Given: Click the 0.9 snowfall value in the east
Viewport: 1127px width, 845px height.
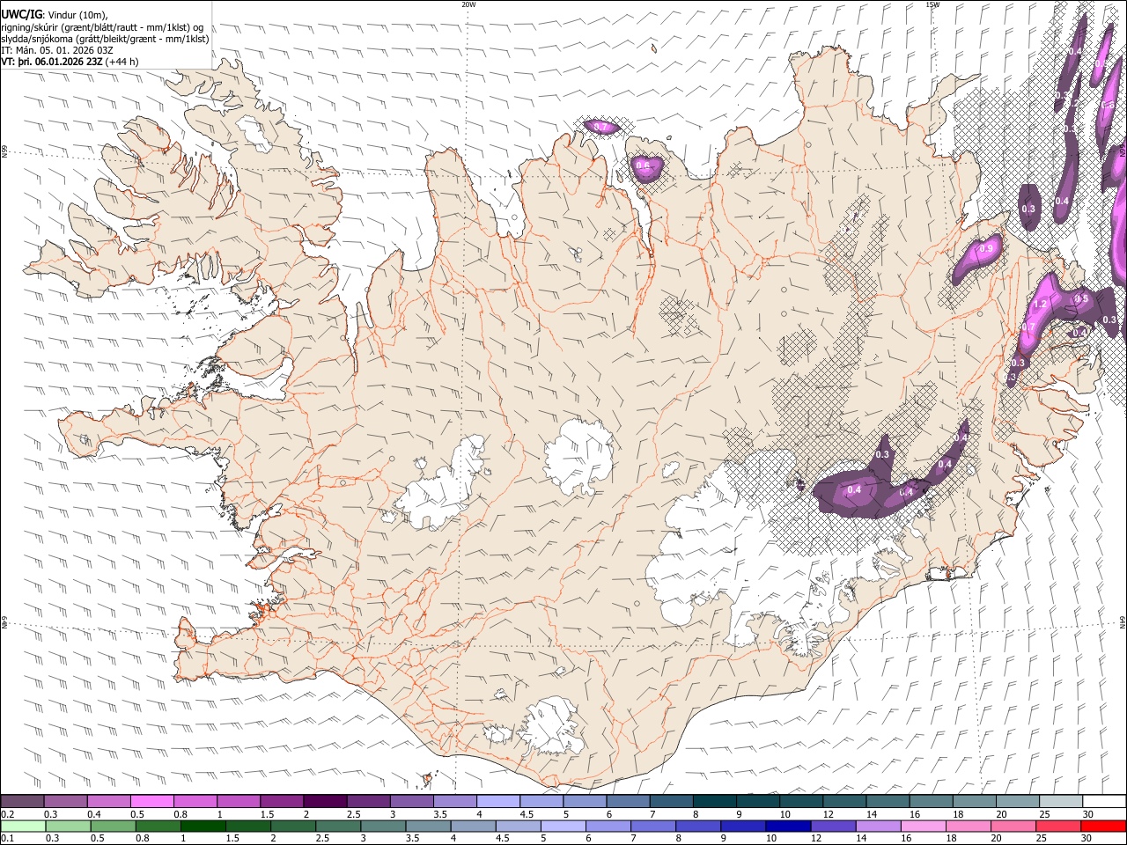Looking at the screenshot, I should coord(986,249).
